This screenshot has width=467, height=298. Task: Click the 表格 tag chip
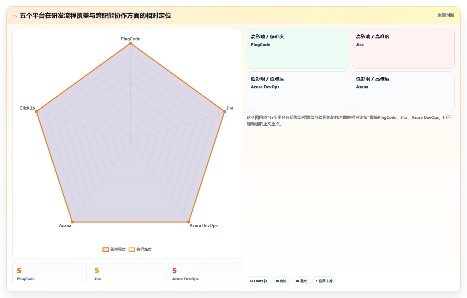(x=281, y=281)
